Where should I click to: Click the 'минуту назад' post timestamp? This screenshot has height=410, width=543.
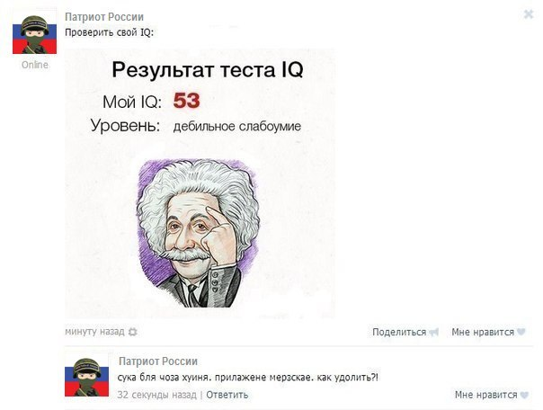94,332
